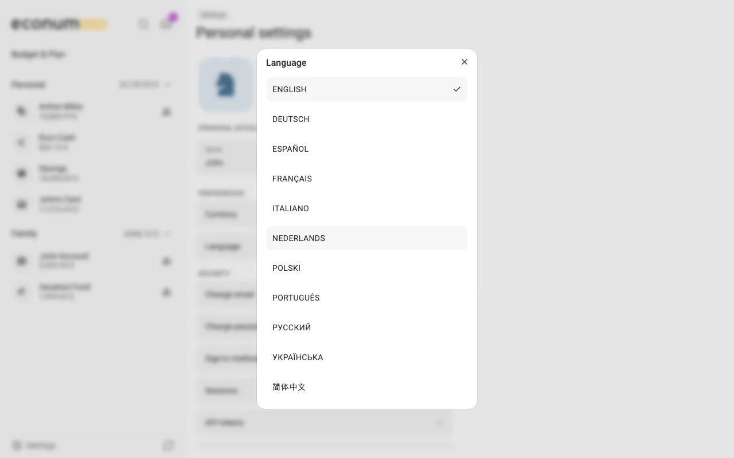
Task: Select PORTUGUÊS language option
Action: 367,298
